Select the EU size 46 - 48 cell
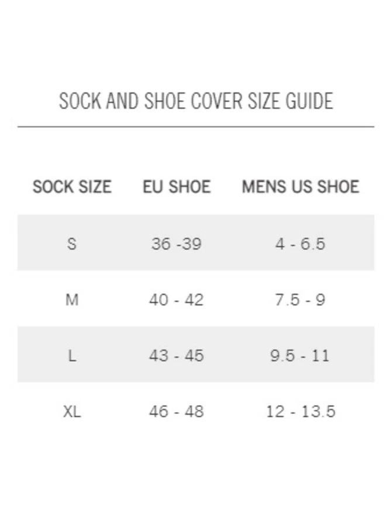386x527 pixels. click(176, 412)
